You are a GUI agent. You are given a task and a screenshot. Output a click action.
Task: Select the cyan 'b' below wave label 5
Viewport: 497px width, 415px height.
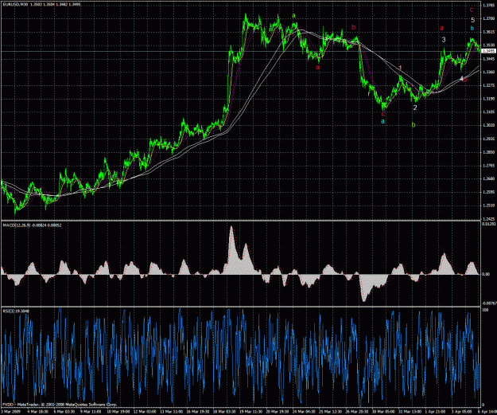point(472,28)
